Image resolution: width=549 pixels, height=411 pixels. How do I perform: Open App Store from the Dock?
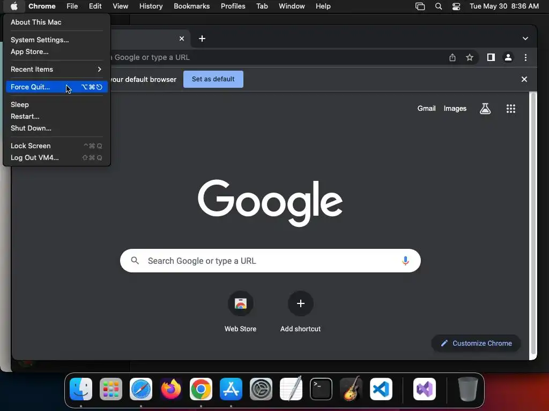coord(231,389)
